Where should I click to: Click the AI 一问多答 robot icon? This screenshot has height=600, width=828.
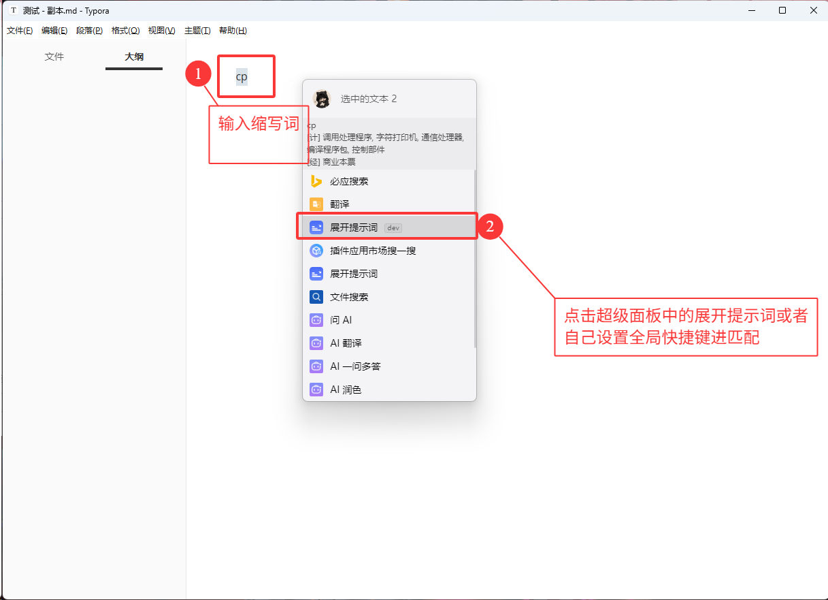(316, 366)
